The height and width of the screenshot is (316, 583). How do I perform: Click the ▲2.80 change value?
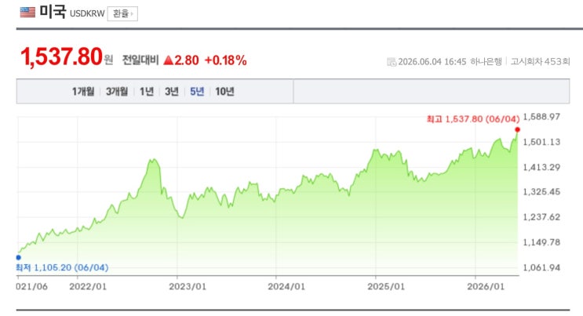point(181,60)
